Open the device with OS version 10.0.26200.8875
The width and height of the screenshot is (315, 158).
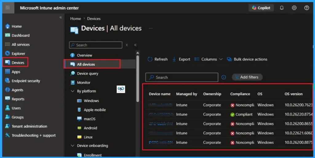click(161, 142)
